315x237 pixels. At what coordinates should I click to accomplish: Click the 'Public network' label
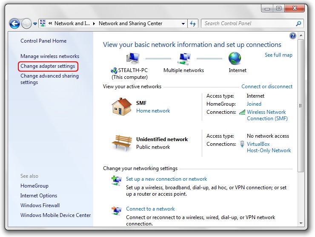pos(153,147)
